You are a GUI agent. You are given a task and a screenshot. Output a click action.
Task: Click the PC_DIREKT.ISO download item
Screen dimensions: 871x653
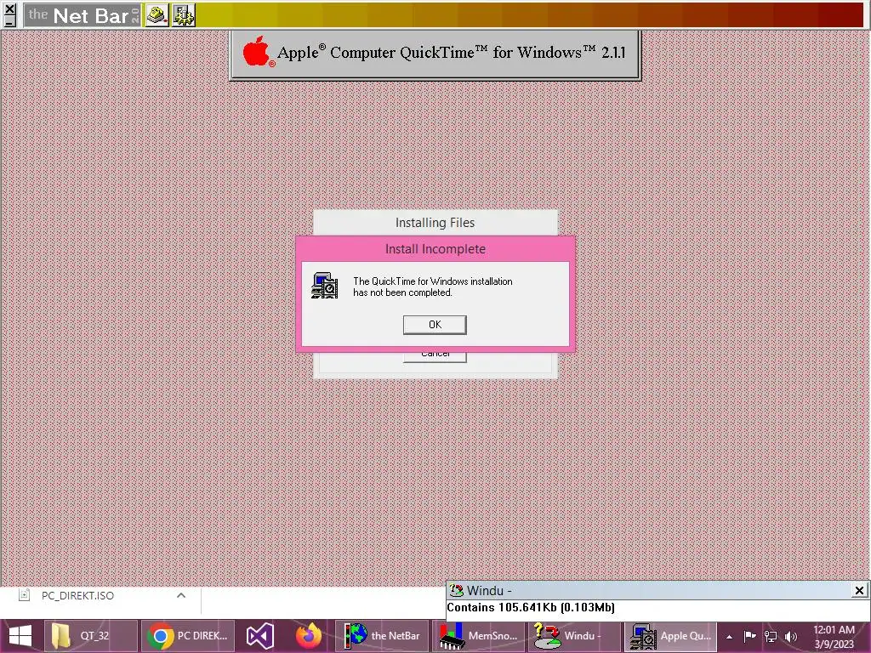pyautogui.click(x=77, y=596)
